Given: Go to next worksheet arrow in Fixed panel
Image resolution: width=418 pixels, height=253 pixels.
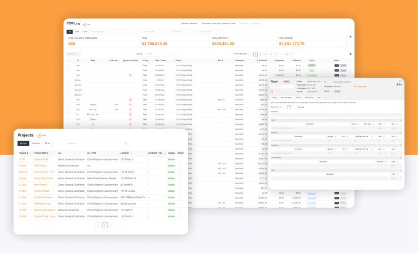Looking at the screenshot, I should (x=293, y=107).
